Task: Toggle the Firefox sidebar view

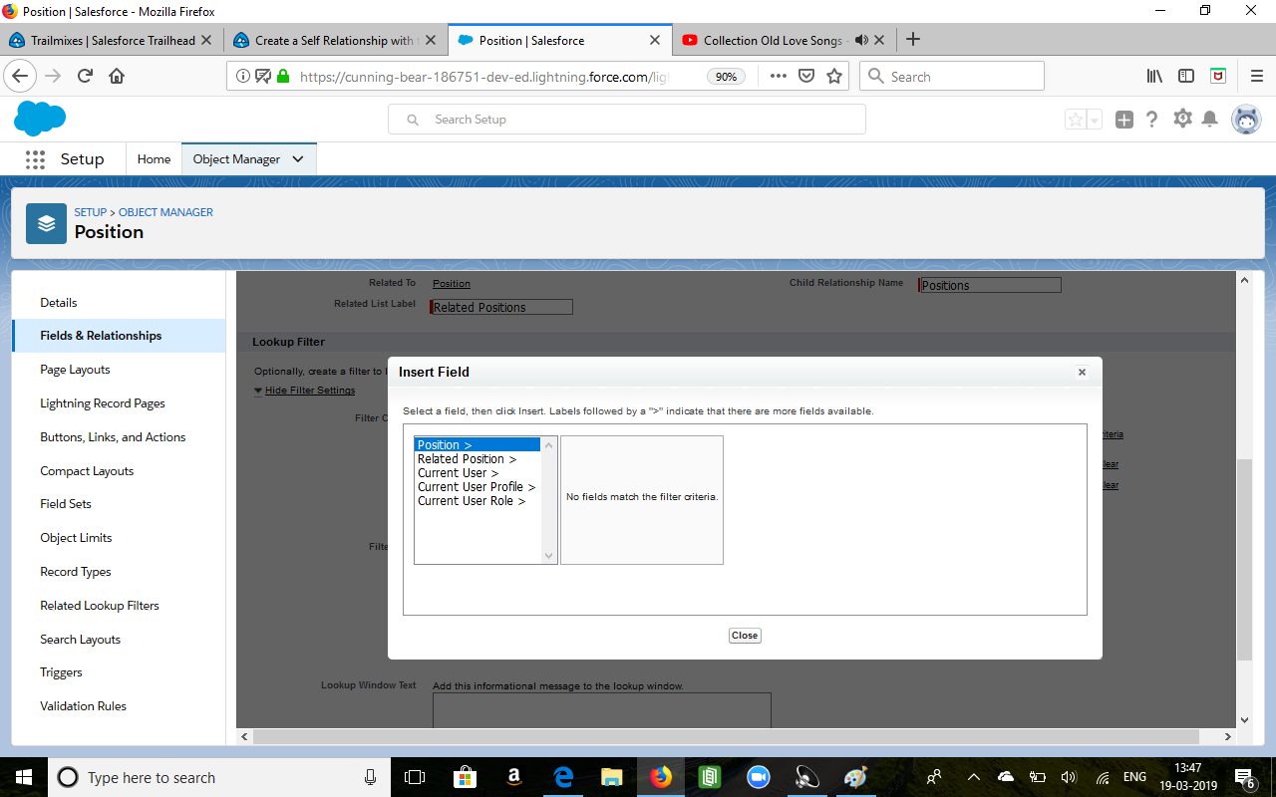Action: (x=1186, y=76)
